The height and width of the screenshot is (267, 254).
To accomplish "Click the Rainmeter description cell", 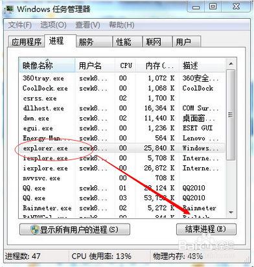I will pyautogui.click(x=199, y=208).
